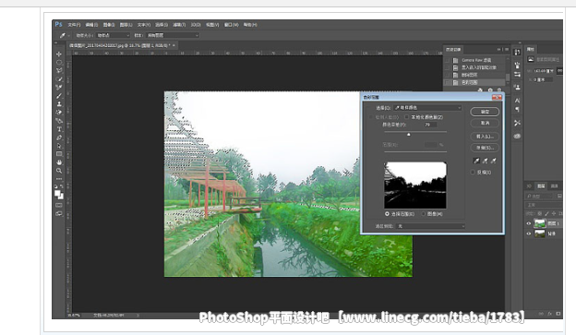Screen dimensions: 576x335
Task: Select the Rectangle shape tool
Action: (x=59, y=154)
